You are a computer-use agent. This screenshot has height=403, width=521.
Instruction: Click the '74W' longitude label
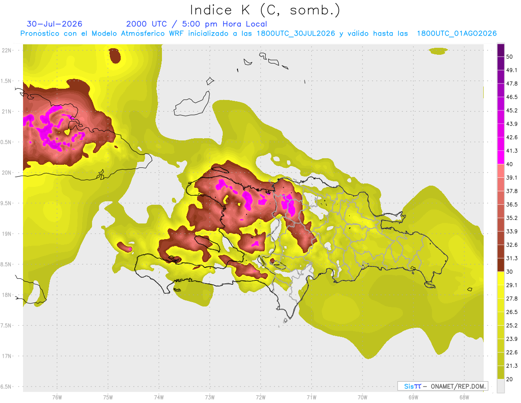click(x=159, y=397)
